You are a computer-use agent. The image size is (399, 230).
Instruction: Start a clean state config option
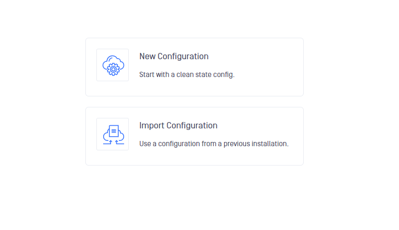194,67
